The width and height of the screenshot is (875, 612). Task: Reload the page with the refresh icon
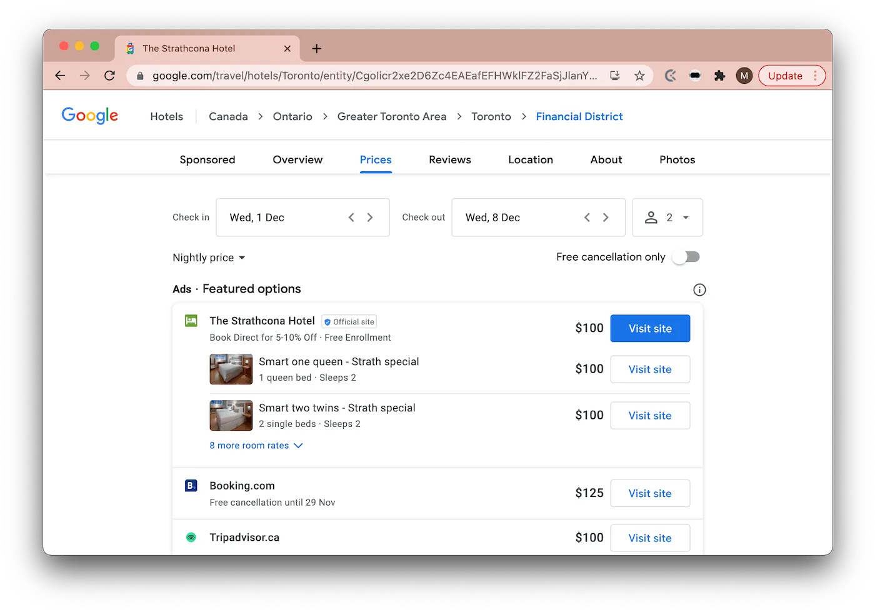[x=110, y=76]
